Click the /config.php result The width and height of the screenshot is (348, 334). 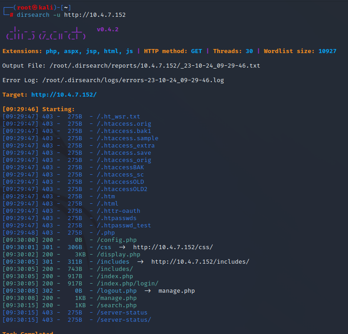(x=117, y=240)
